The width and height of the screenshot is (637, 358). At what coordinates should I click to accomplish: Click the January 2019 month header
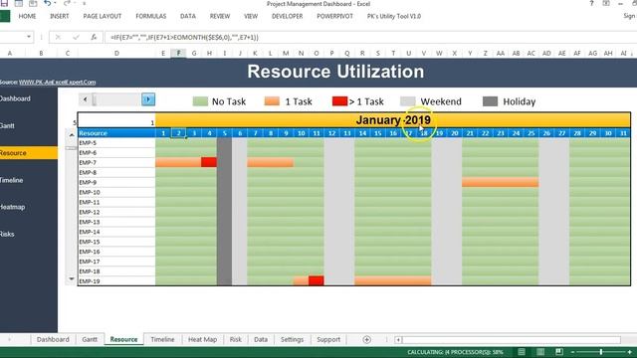[x=393, y=120]
